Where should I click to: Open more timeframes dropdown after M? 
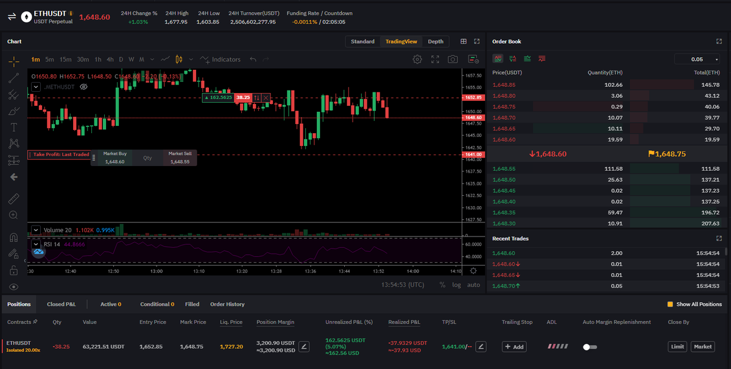[x=152, y=60]
